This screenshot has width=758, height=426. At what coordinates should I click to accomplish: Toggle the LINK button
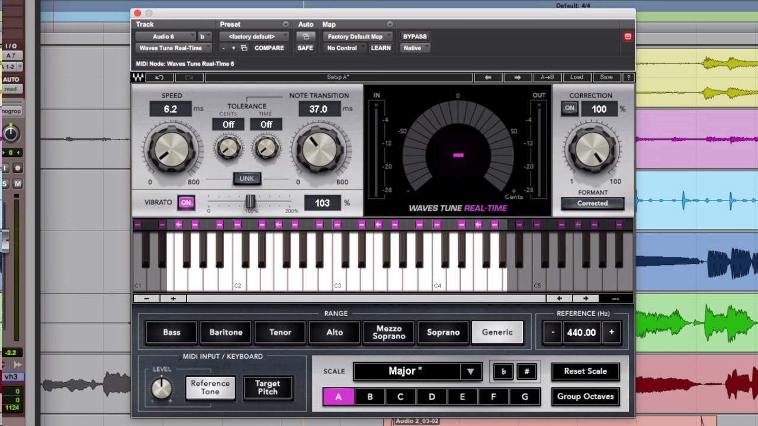point(246,179)
